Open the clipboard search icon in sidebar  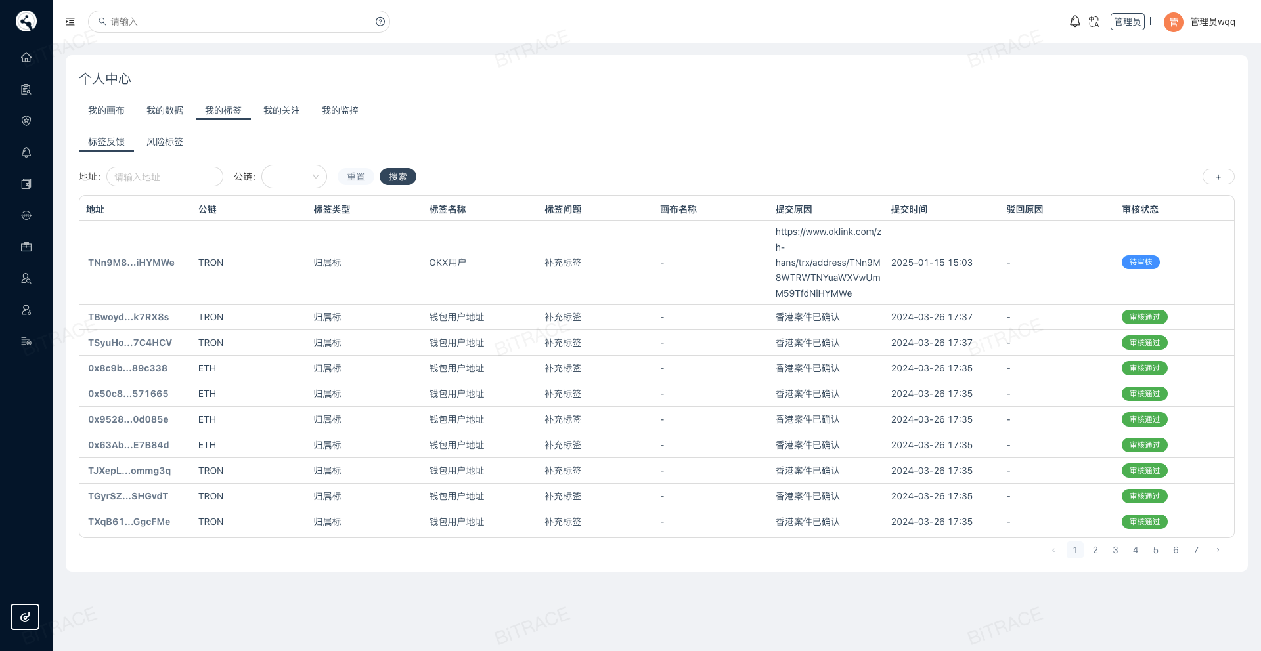tap(26, 89)
